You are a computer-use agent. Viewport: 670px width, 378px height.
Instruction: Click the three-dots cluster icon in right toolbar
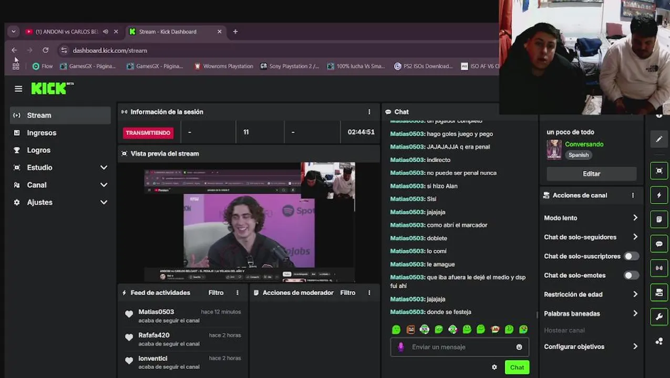pyautogui.click(x=659, y=341)
